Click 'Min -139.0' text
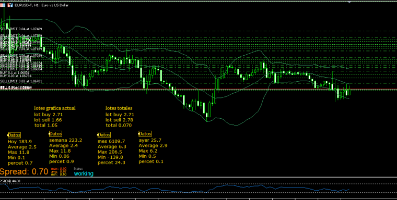The width and height of the screenshot is (397, 200). coord(110,157)
